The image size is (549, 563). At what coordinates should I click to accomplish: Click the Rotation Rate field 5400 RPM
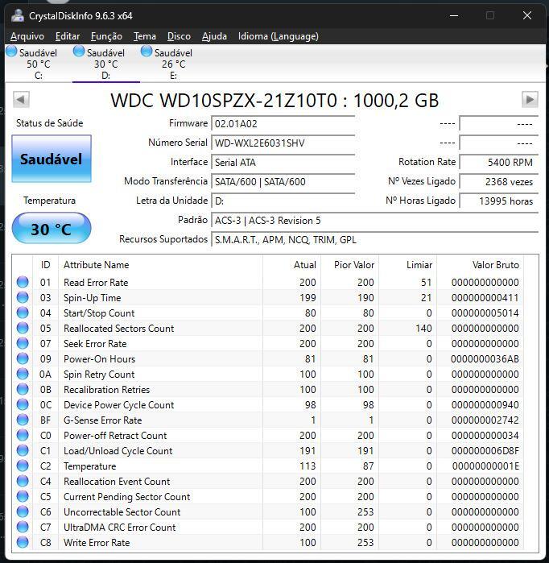click(x=499, y=162)
